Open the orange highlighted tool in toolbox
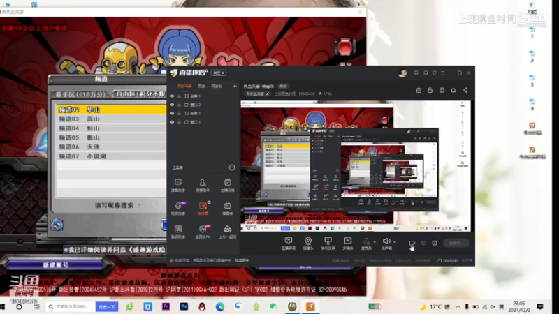Viewport: 559px width, 314px height. (x=203, y=209)
